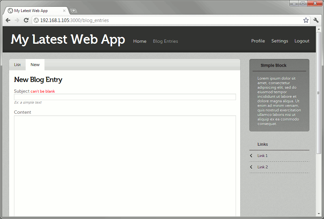Open the Home navigation link

click(140, 41)
